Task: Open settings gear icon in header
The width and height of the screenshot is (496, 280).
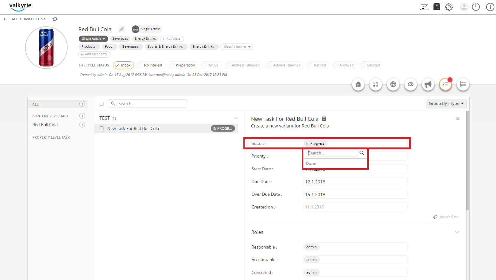Action: [x=449, y=7]
